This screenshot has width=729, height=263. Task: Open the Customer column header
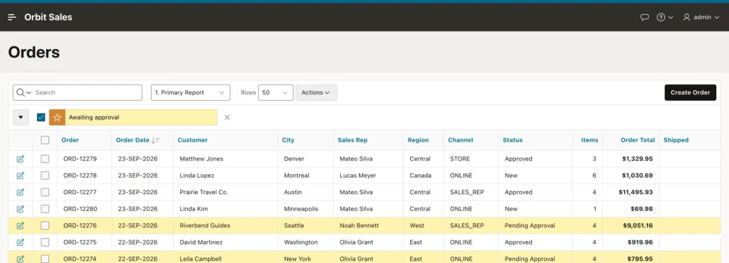coord(192,140)
